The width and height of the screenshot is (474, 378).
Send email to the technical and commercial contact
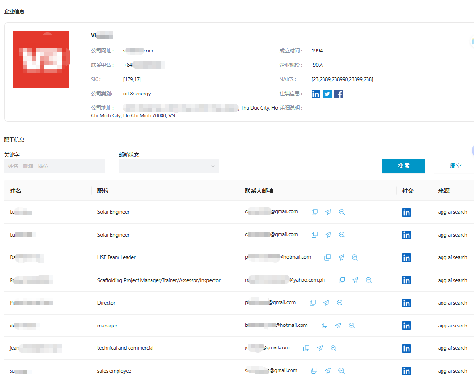click(320, 348)
